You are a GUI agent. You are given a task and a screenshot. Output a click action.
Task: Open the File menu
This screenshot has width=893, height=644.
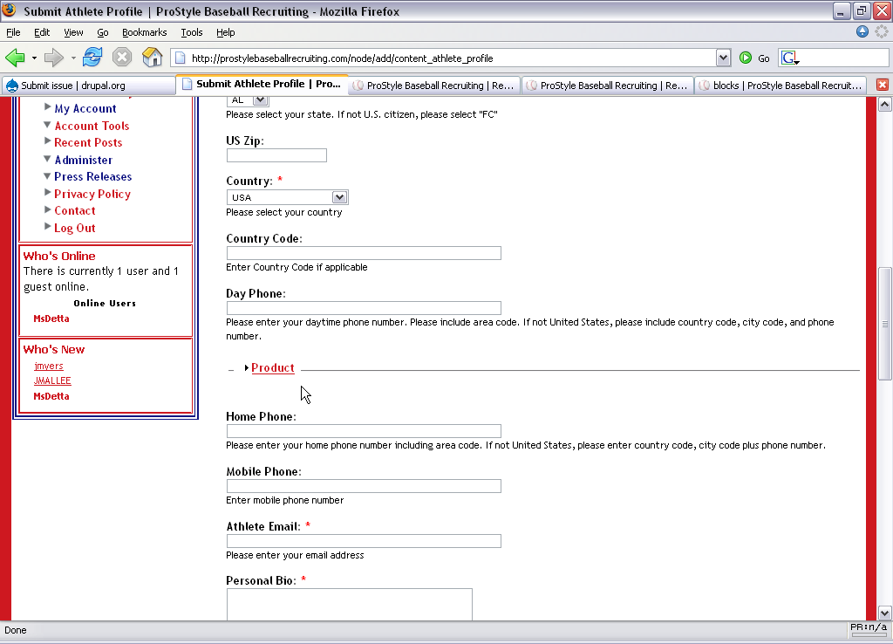pos(13,32)
